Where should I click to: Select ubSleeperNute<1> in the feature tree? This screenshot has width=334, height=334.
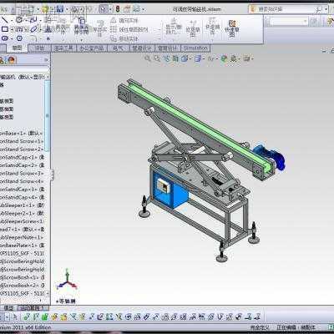click(x=22, y=237)
